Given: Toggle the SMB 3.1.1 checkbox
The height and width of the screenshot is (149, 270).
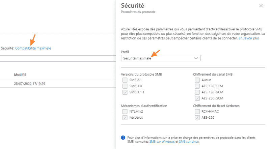Looking at the screenshot, I should click(x=125, y=92).
